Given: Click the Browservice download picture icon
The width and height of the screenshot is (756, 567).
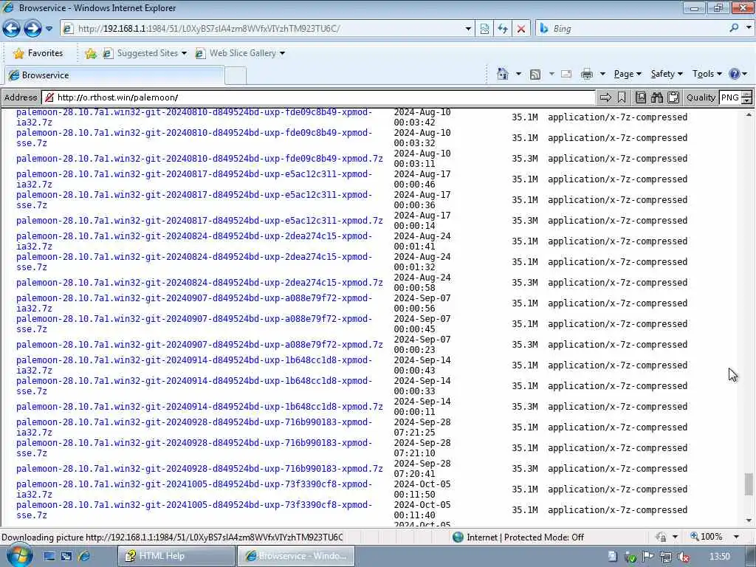Looking at the screenshot, I should tap(640, 97).
